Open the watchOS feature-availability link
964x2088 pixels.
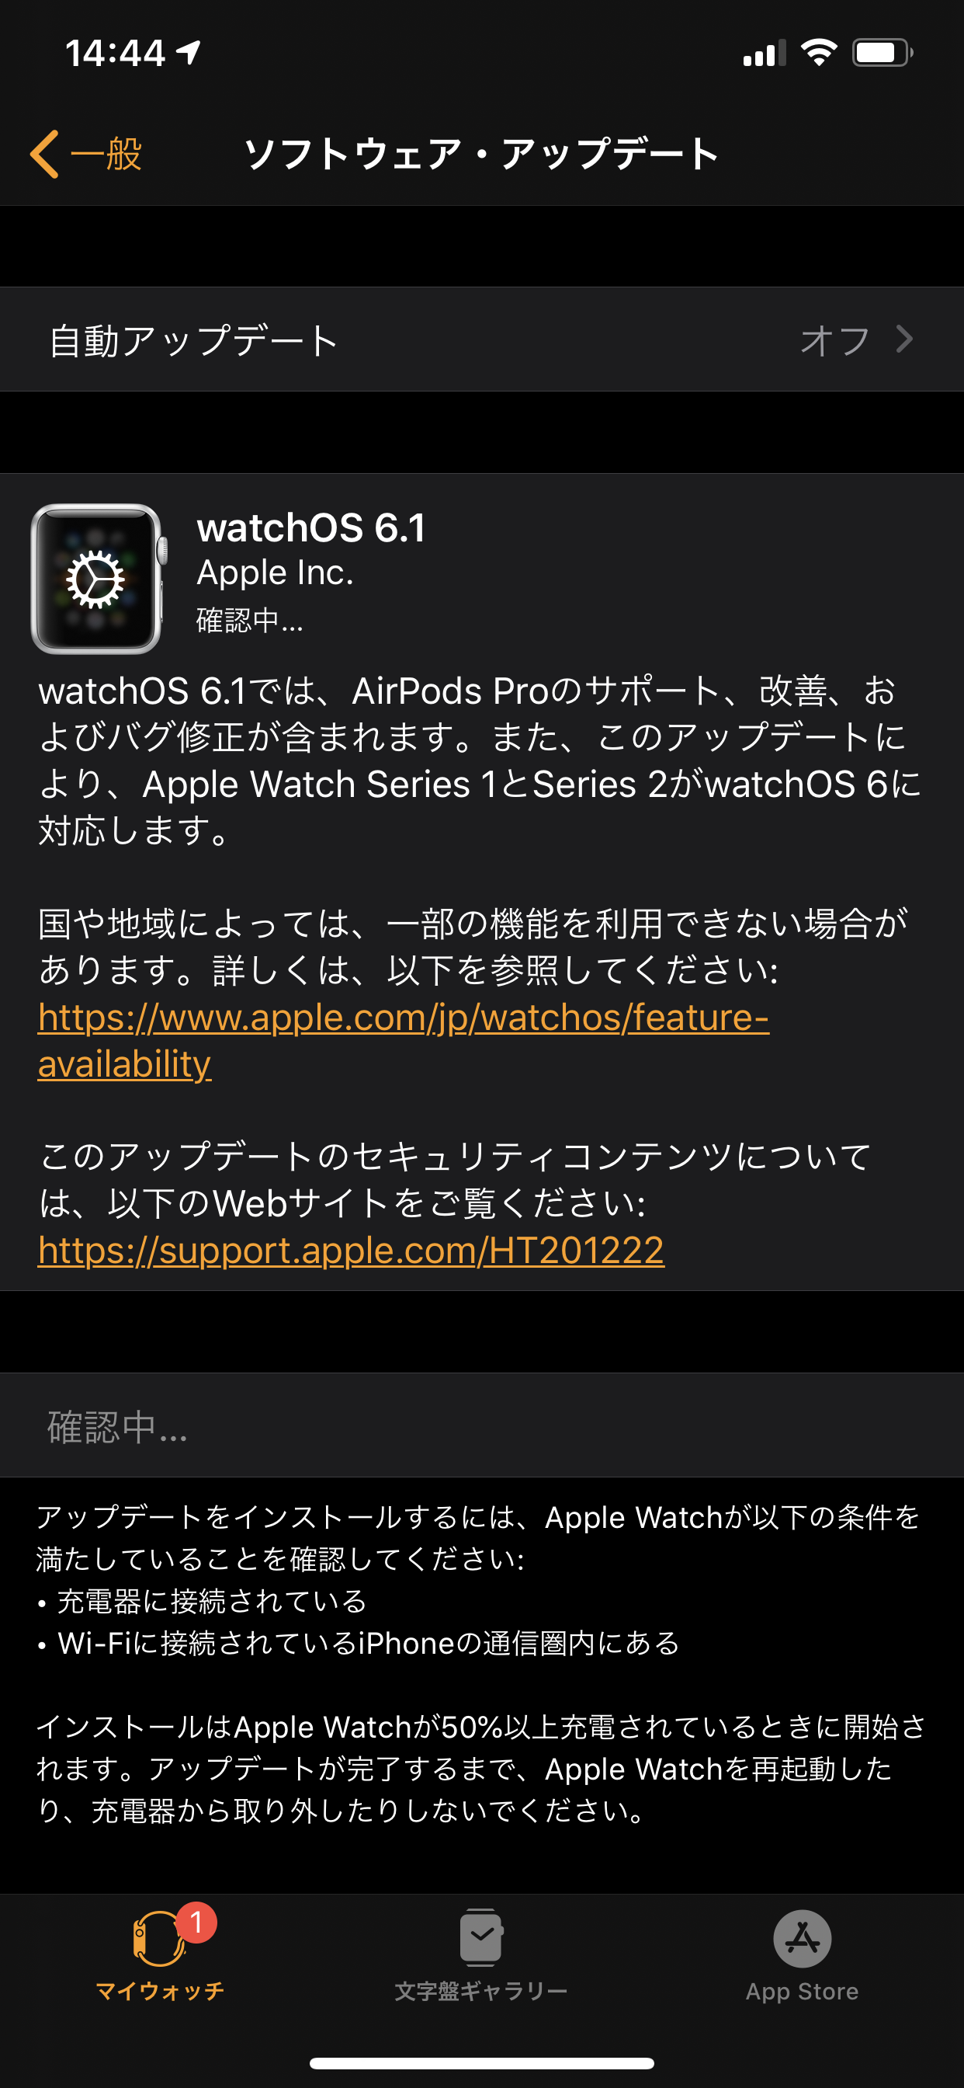click(404, 1040)
